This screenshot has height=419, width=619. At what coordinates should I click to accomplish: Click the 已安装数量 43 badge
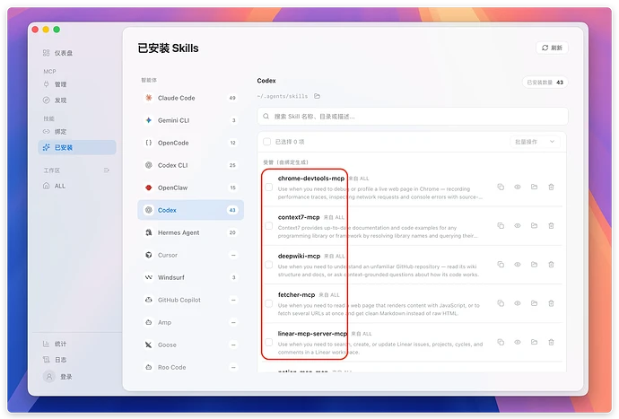pyautogui.click(x=545, y=83)
